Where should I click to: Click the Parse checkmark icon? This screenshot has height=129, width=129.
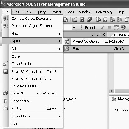tap(102, 28)
